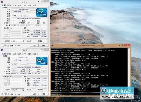Click the 三级 cache size field in upper CPU-Z

click(36, 37)
